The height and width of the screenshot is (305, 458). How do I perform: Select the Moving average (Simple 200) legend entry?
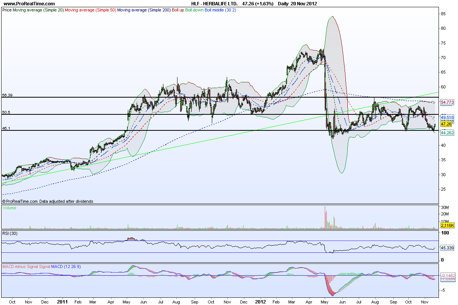tap(144, 10)
